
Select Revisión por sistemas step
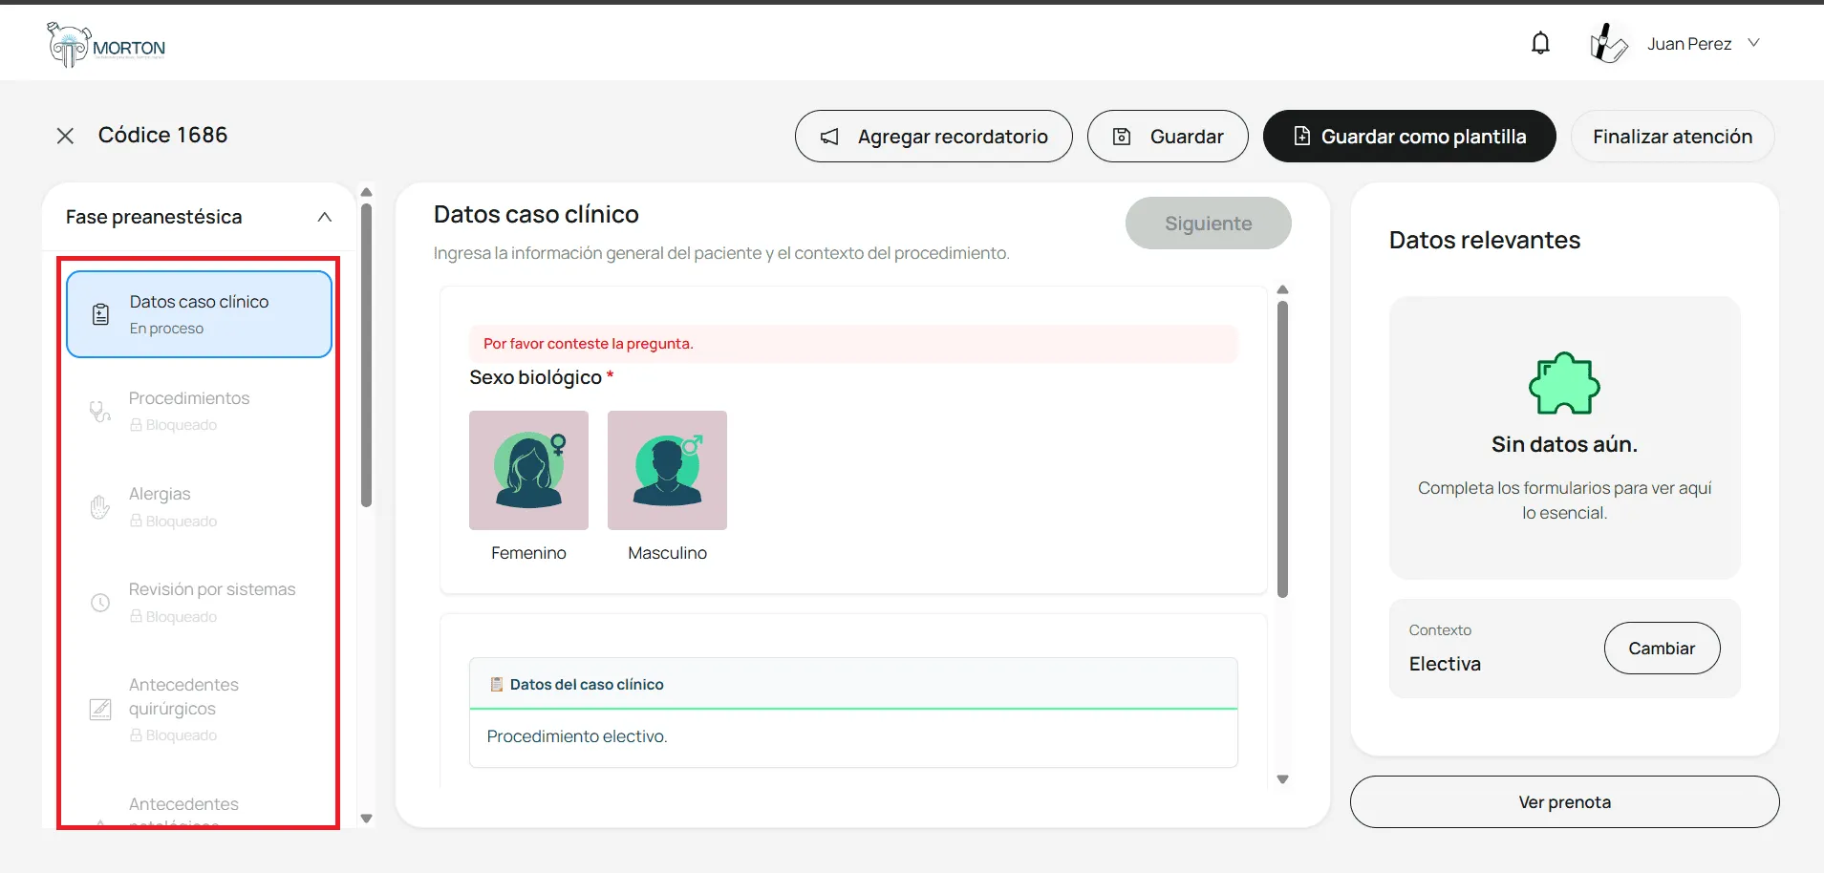pyautogui.click(x=199, y=602)
